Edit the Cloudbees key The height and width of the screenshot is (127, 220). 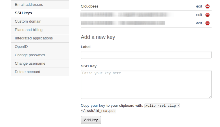(199, 6)
